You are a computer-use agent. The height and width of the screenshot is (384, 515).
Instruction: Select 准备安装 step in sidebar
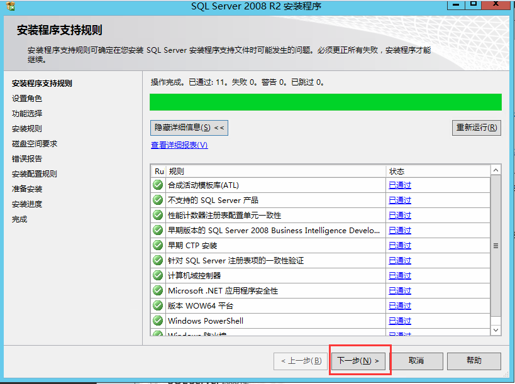(27, 189)
